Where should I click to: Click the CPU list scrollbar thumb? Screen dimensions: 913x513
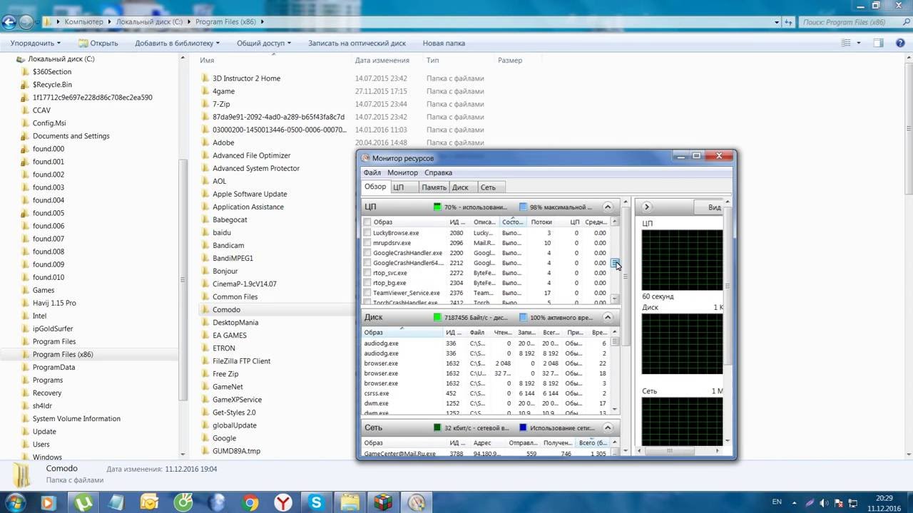615,264
